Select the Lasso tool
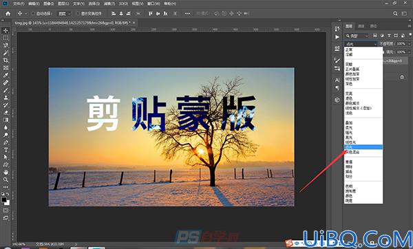413x249 pixels. coord(6,45)
